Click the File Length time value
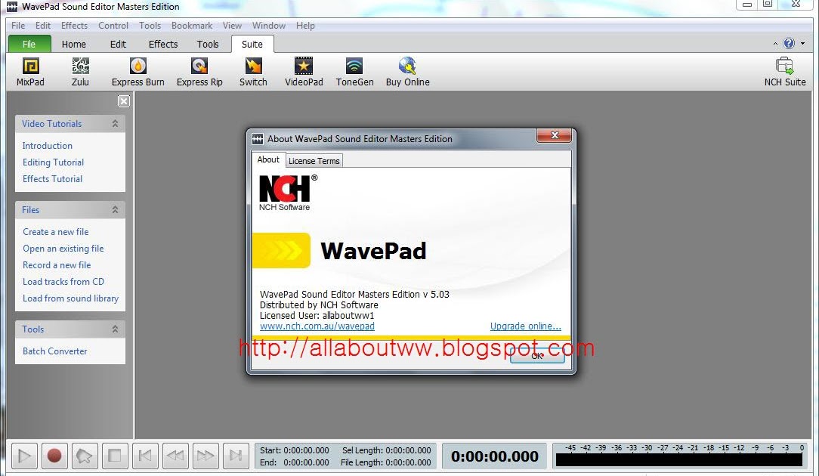 409,462
